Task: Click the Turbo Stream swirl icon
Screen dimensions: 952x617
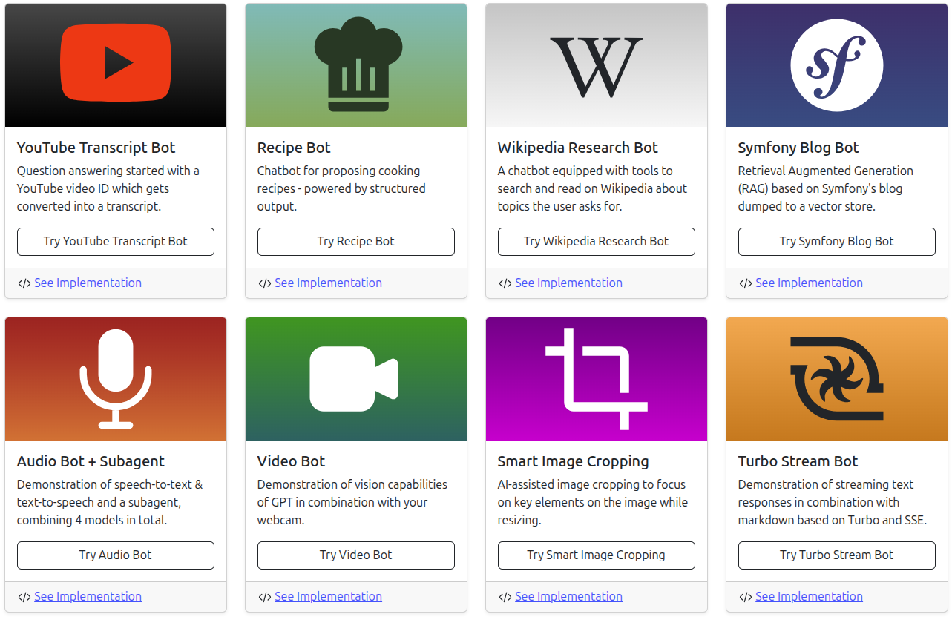Action: point(836,379)
